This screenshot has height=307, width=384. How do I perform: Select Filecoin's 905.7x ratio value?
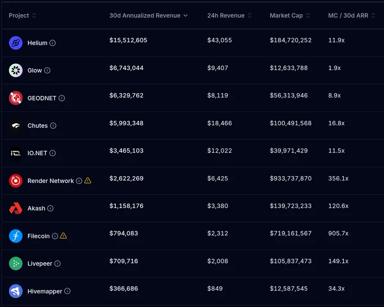(x=338, y=233)
